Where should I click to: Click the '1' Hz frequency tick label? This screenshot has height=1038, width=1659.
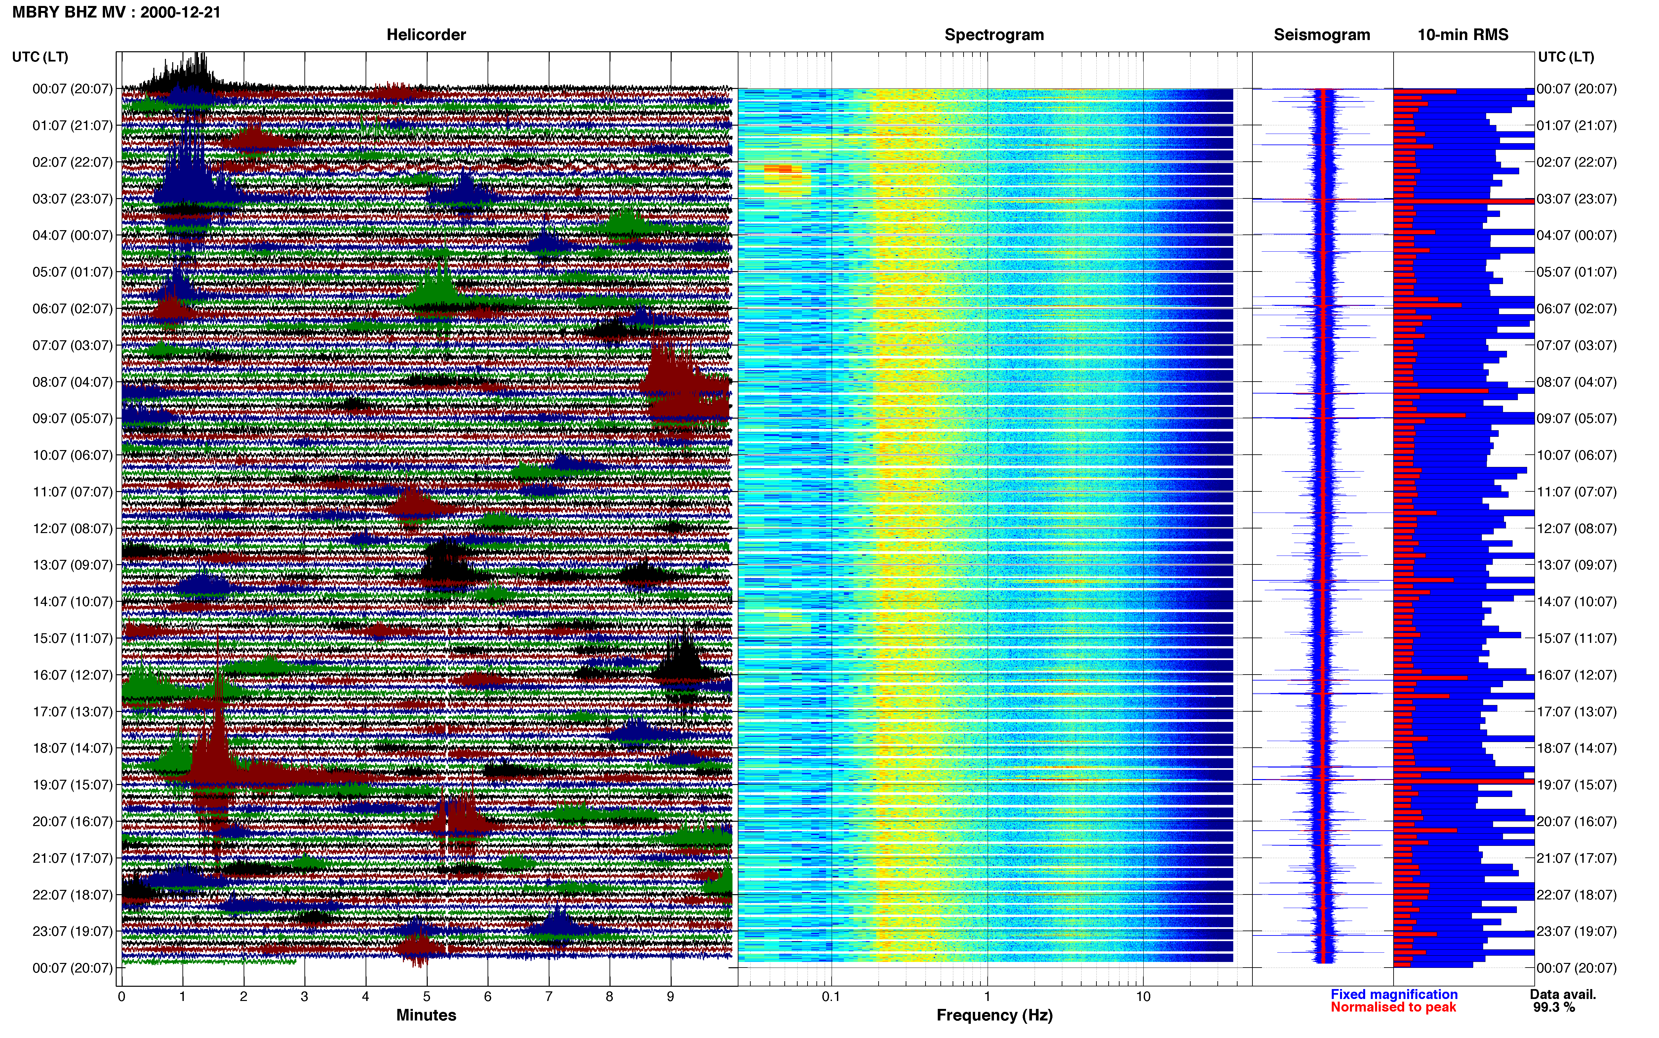pos(987,997)
